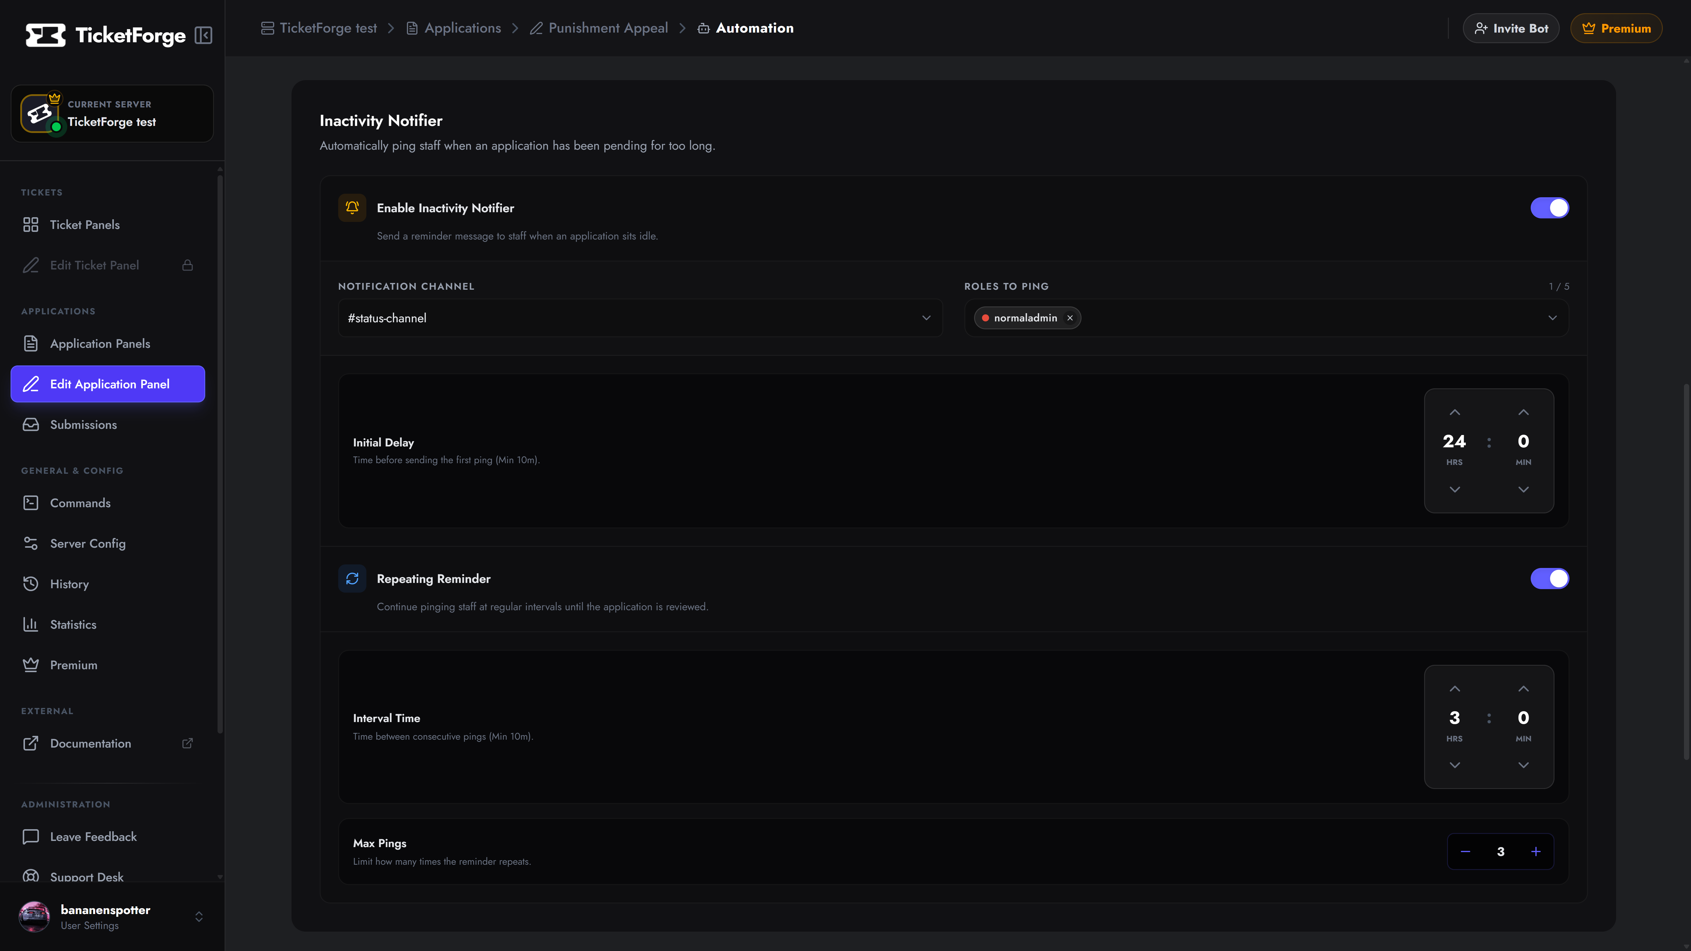Click the History clock icon
Screen dimensions: 1691x951
31,584
